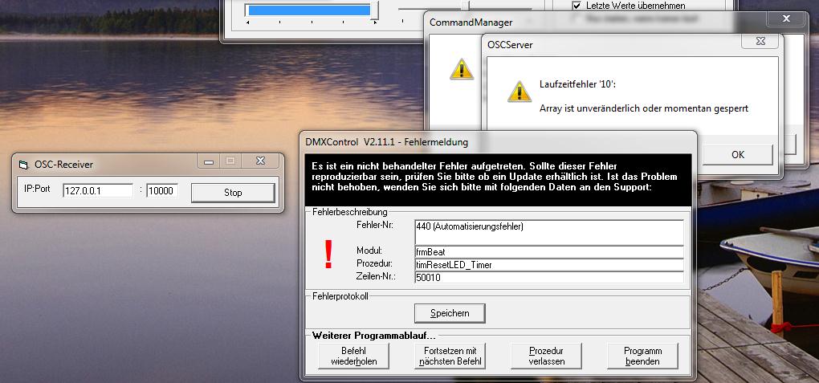819x383 pixels.
Task: Click the red exclamation mark error icon
Action: [328, 255]
